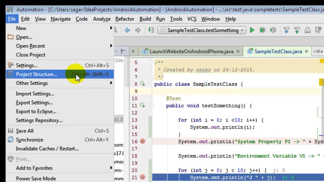This screenshot has height=182, width=324.
Task: Open the hidden tabs list dropdown
Action: 318,51
